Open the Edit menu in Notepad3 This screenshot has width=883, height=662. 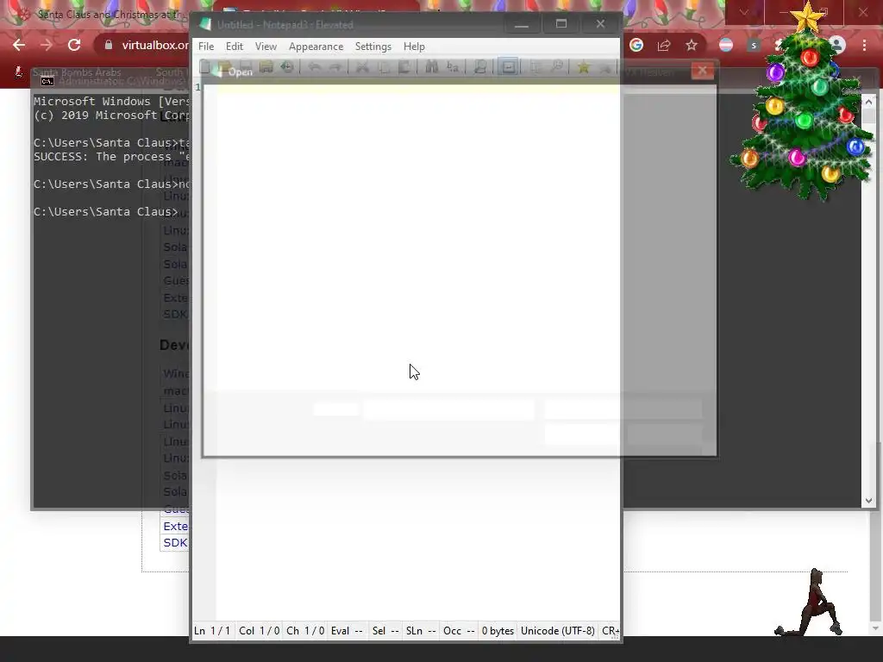(x=235, y=47)
